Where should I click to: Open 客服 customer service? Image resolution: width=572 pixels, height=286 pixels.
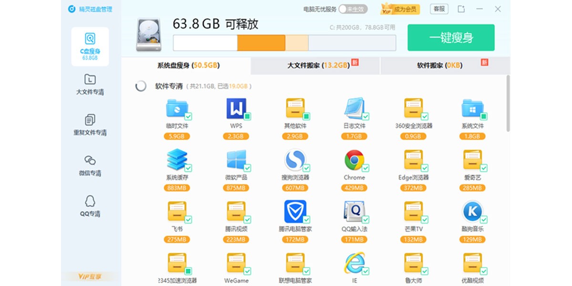pyautogui.click(x=439, y=9)
